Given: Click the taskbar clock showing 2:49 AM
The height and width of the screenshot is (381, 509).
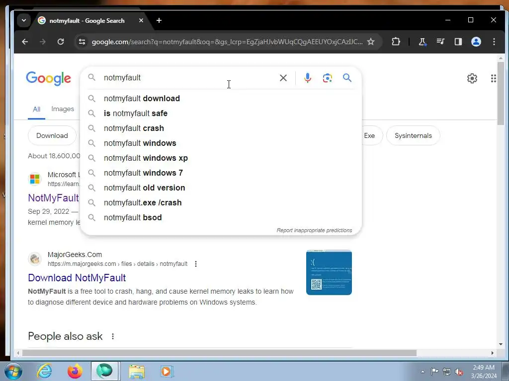Looking at the screenshot, I should coord(484,372).
